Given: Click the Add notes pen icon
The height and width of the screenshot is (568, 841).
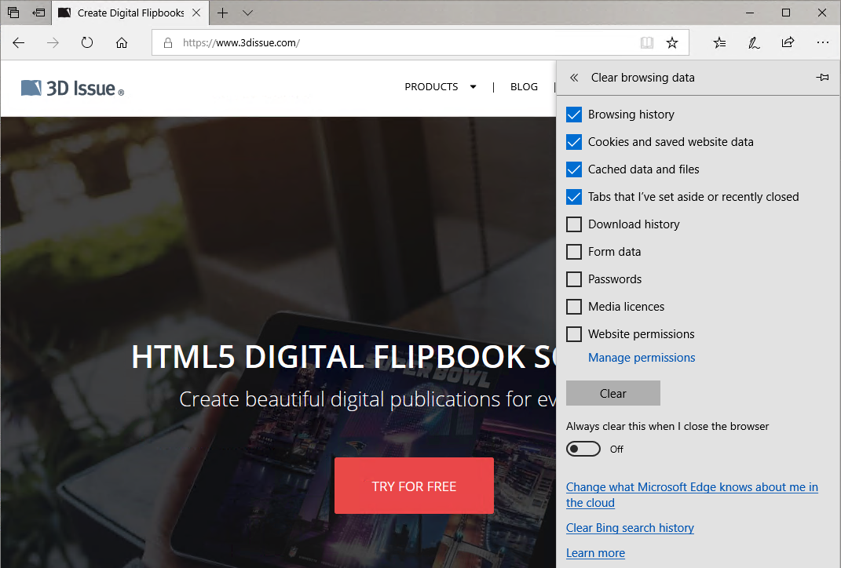Looking at the screenshot, I should [754, 43].
